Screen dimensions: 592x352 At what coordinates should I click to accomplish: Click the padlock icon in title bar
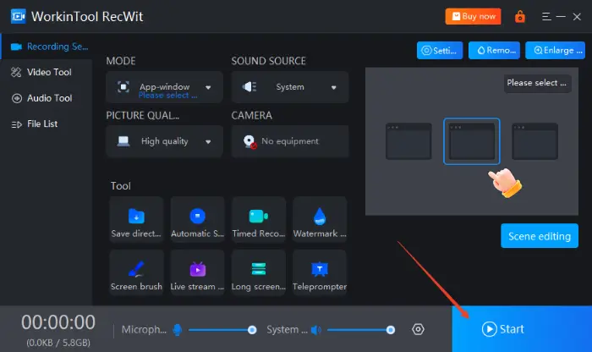[519, 16]
